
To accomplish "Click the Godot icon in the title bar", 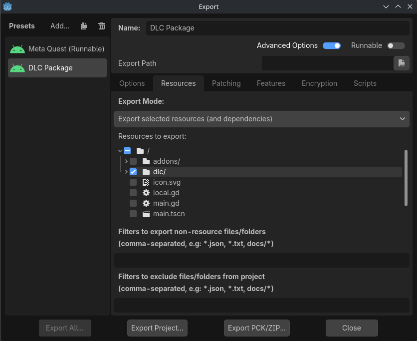I will pyautogui.click(x=7, y=6).
